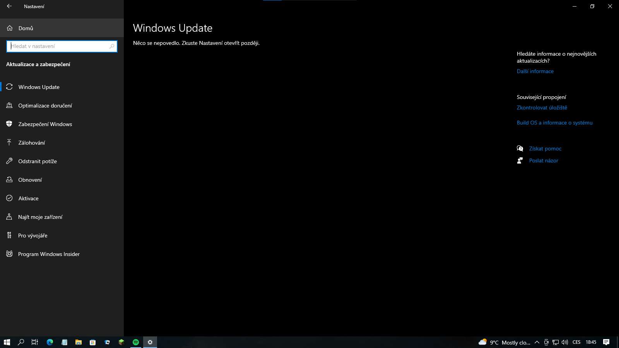Click the Další informace link
Viewport: 619px width, 348px height.
tap(535, 72)
